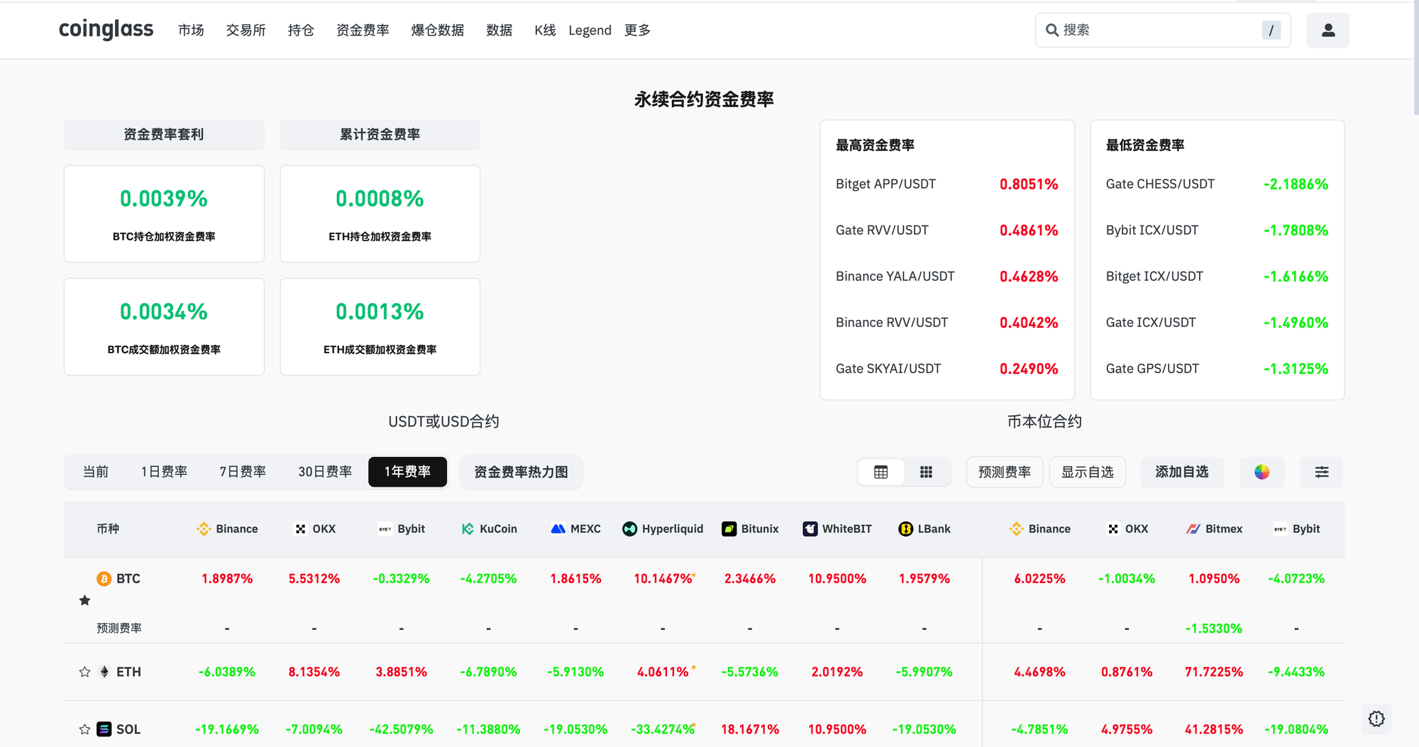This screenshot has height=747, width=1419.
Task: Click the ETH coin icon
Action: (x=104, y=672)
